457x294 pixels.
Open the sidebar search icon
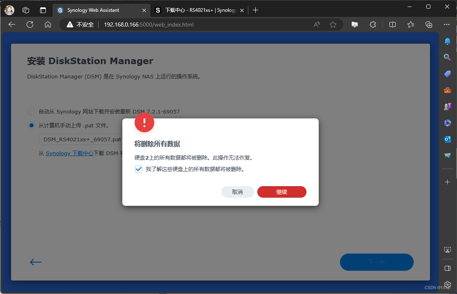click(x=447, y=57)
